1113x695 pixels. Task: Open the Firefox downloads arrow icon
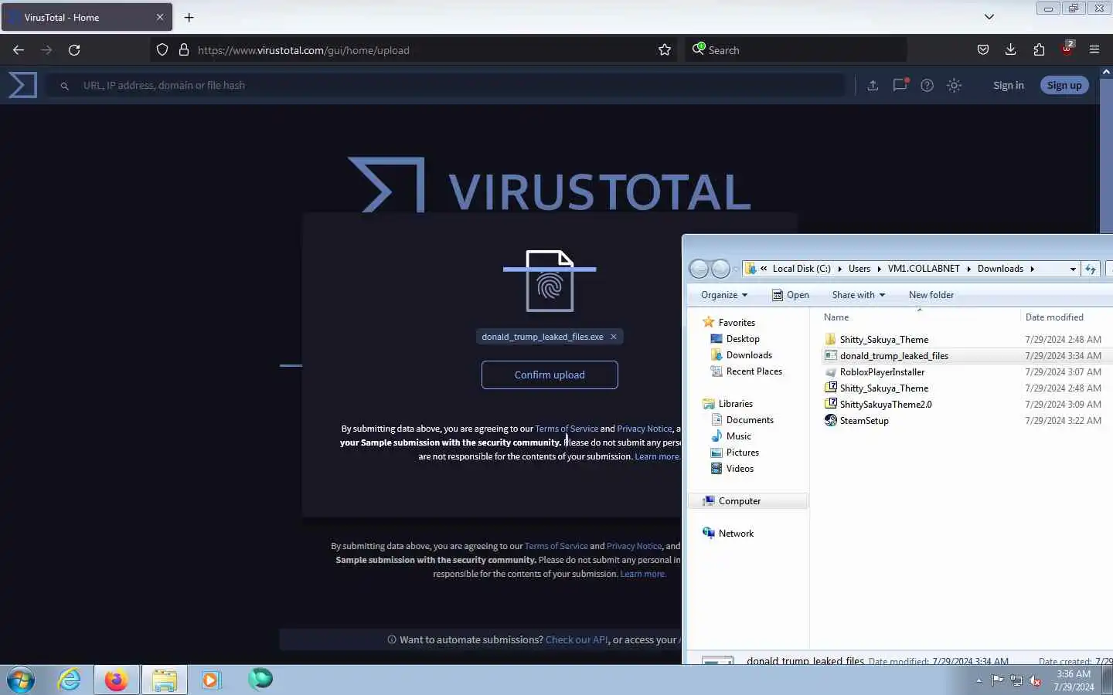pos(1010,50)
